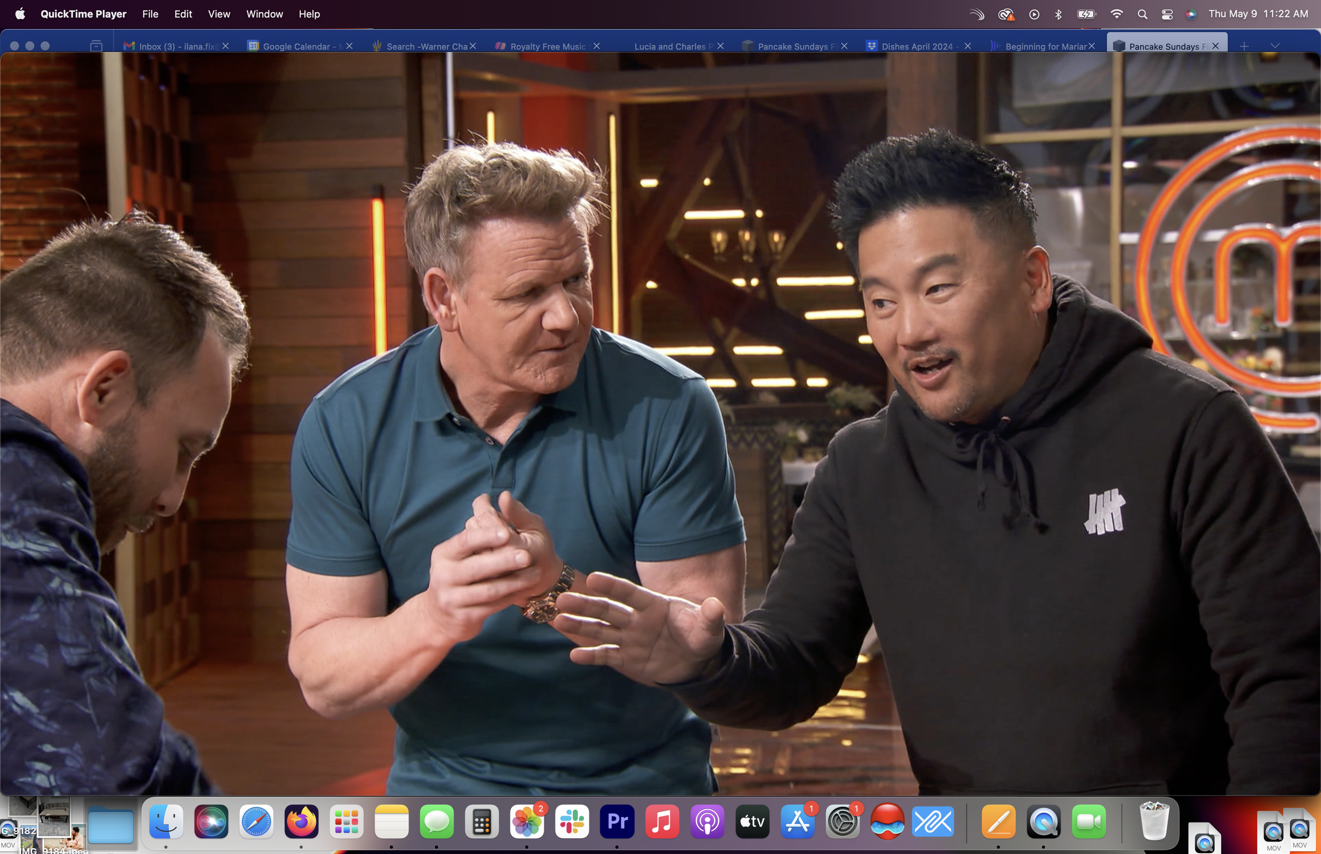
Task: Open Spotlight search in menu bar
Action: coord(1142,14)
